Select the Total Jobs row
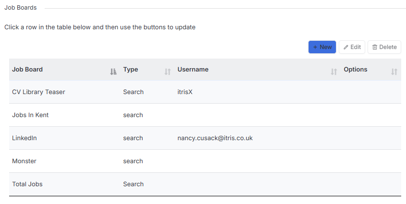This screenshot has width=406, height=204. pos(205,184)
